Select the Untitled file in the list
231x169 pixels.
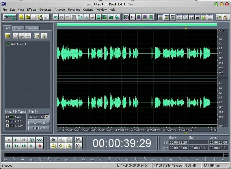click(x=16, y=44)
